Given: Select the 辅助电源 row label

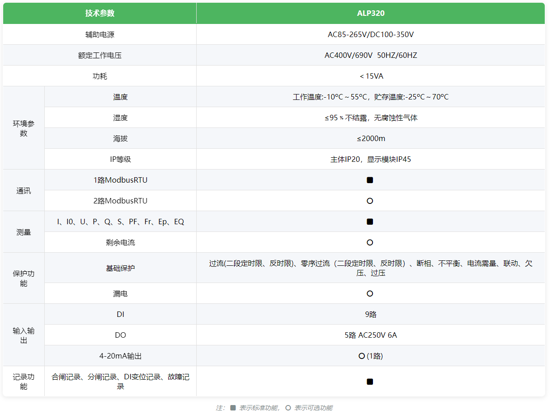Looking at the screenshot, I should [100, 34].
